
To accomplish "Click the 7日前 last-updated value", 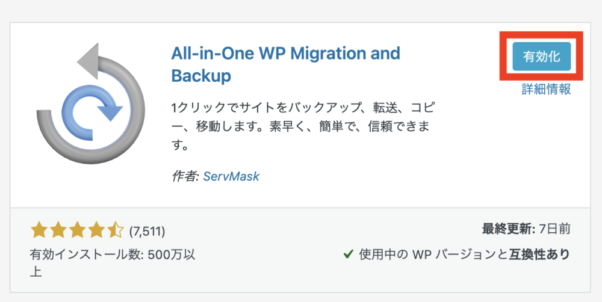I will [555, 229].
